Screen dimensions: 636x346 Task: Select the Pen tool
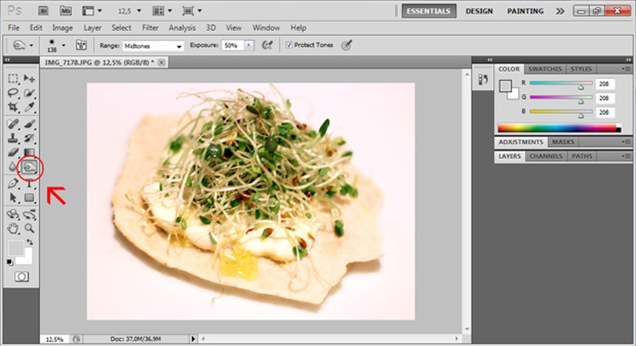click(13, 183)
